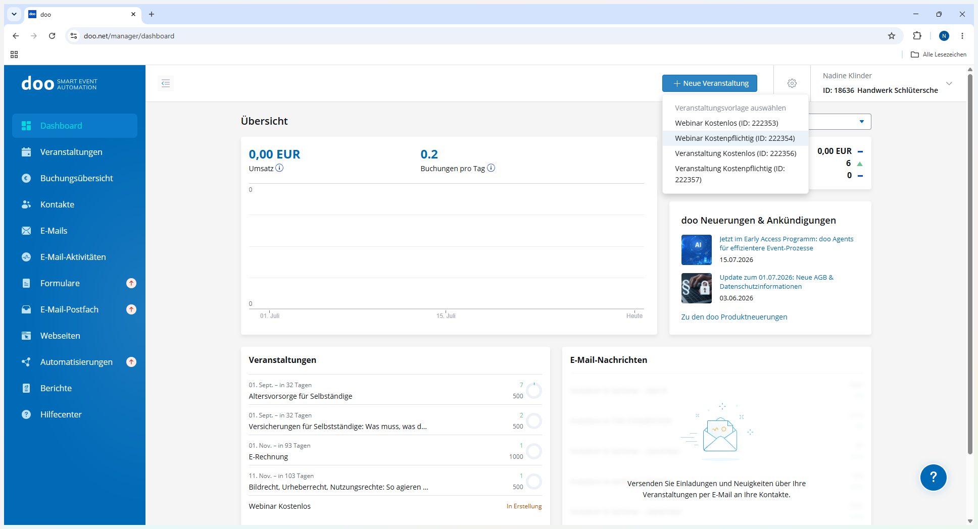
Task: Open Webseiten browser icon in sidebar
Action: point(26,336)
